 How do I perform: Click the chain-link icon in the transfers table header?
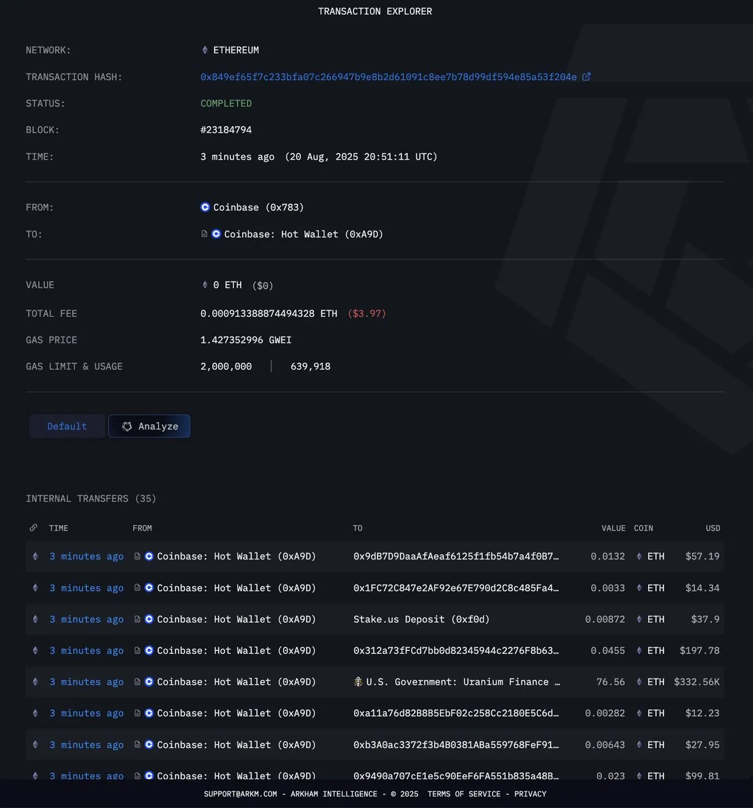click(x=33, y=528)
